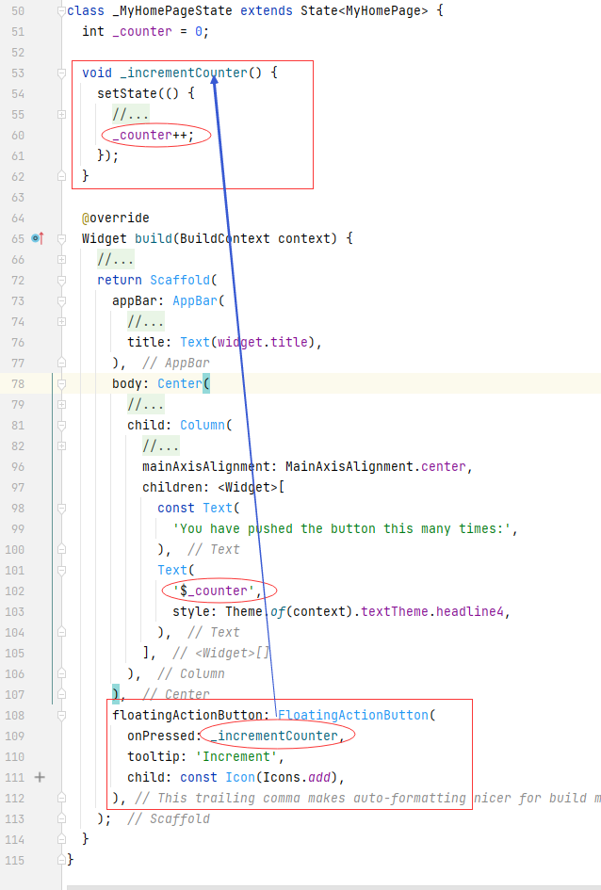Click 'Column' on the child line
601x890 pixels.
tap(203, 425)
